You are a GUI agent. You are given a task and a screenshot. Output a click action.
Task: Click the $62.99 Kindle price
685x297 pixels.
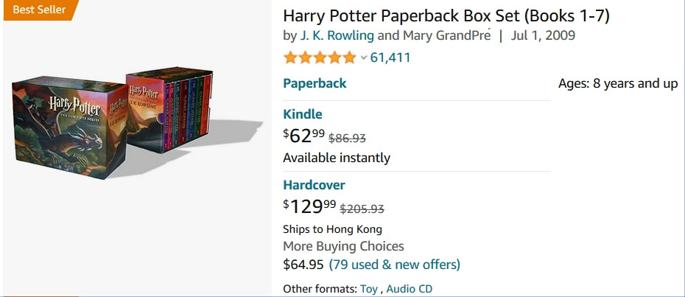click(304, 135)
